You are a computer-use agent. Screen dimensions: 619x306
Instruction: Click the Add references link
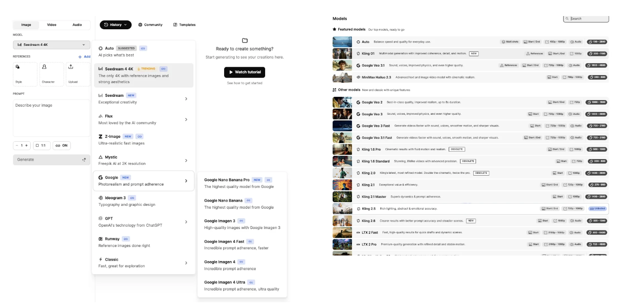click(x=84, y=57)
